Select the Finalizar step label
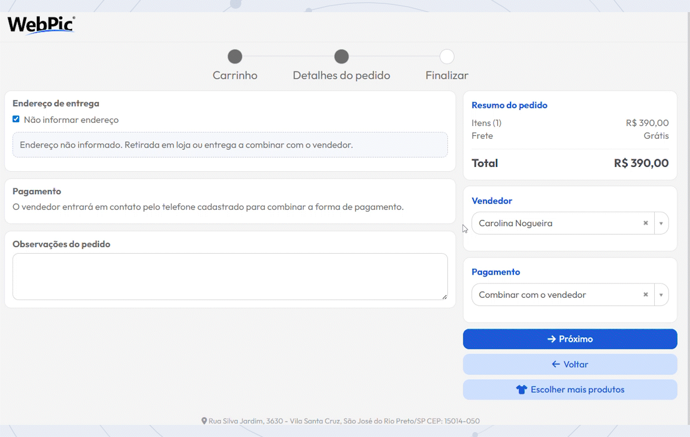 coord(447,75)
